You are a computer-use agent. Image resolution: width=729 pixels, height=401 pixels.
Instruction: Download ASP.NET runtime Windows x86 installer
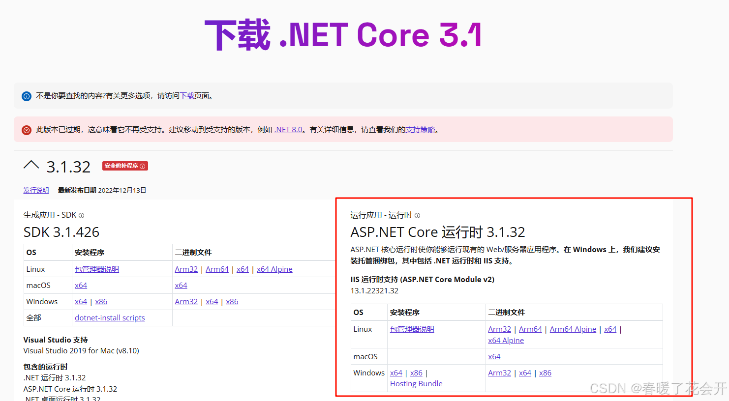click(416, 373)
